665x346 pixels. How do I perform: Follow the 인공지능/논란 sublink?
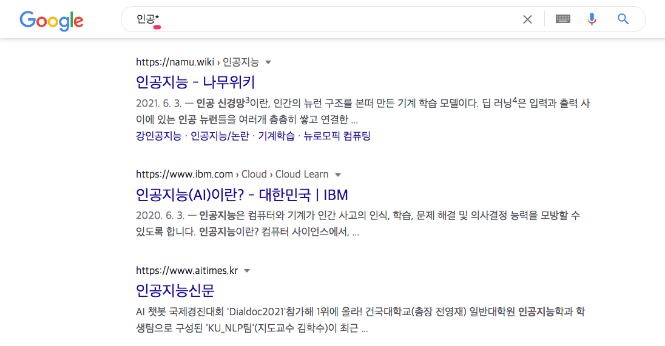(220, 136)
